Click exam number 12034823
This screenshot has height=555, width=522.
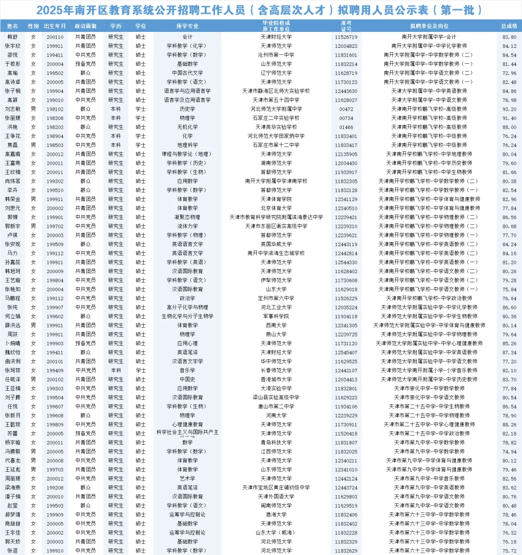click(x=346, y=46)
